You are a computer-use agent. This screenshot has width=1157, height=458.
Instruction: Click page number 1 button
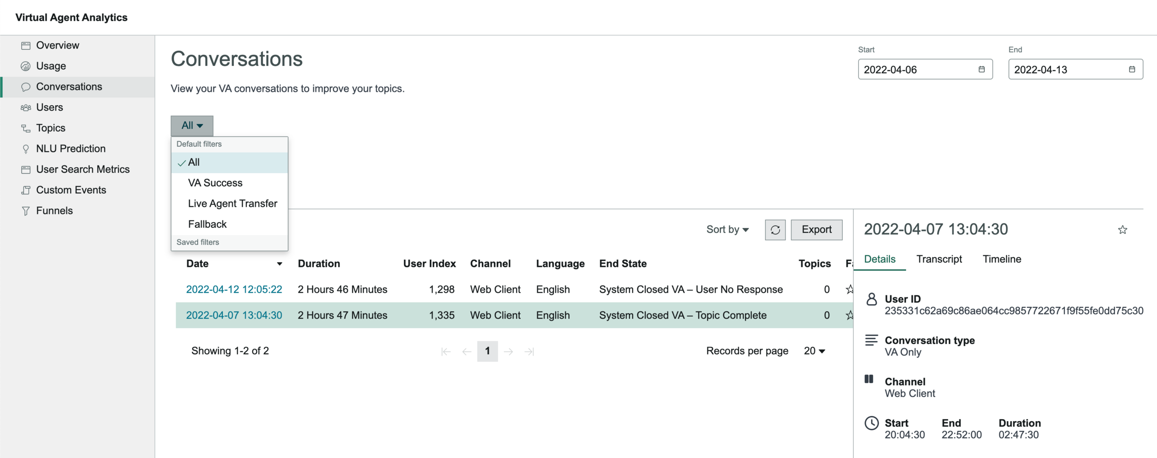[487, 351]
